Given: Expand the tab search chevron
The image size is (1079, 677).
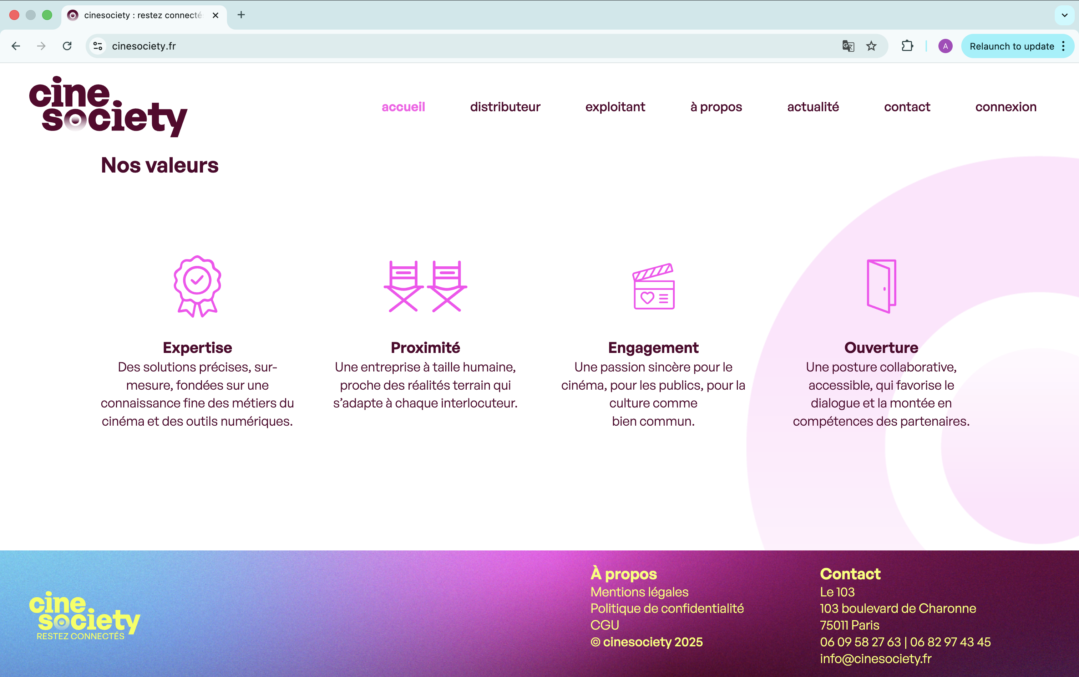Looking at the screenshot, I should coord(1065,15).
